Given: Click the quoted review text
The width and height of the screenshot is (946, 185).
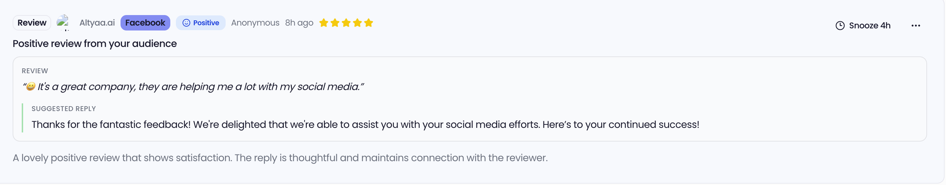Looking at the screenshot, I should (200, 87).
